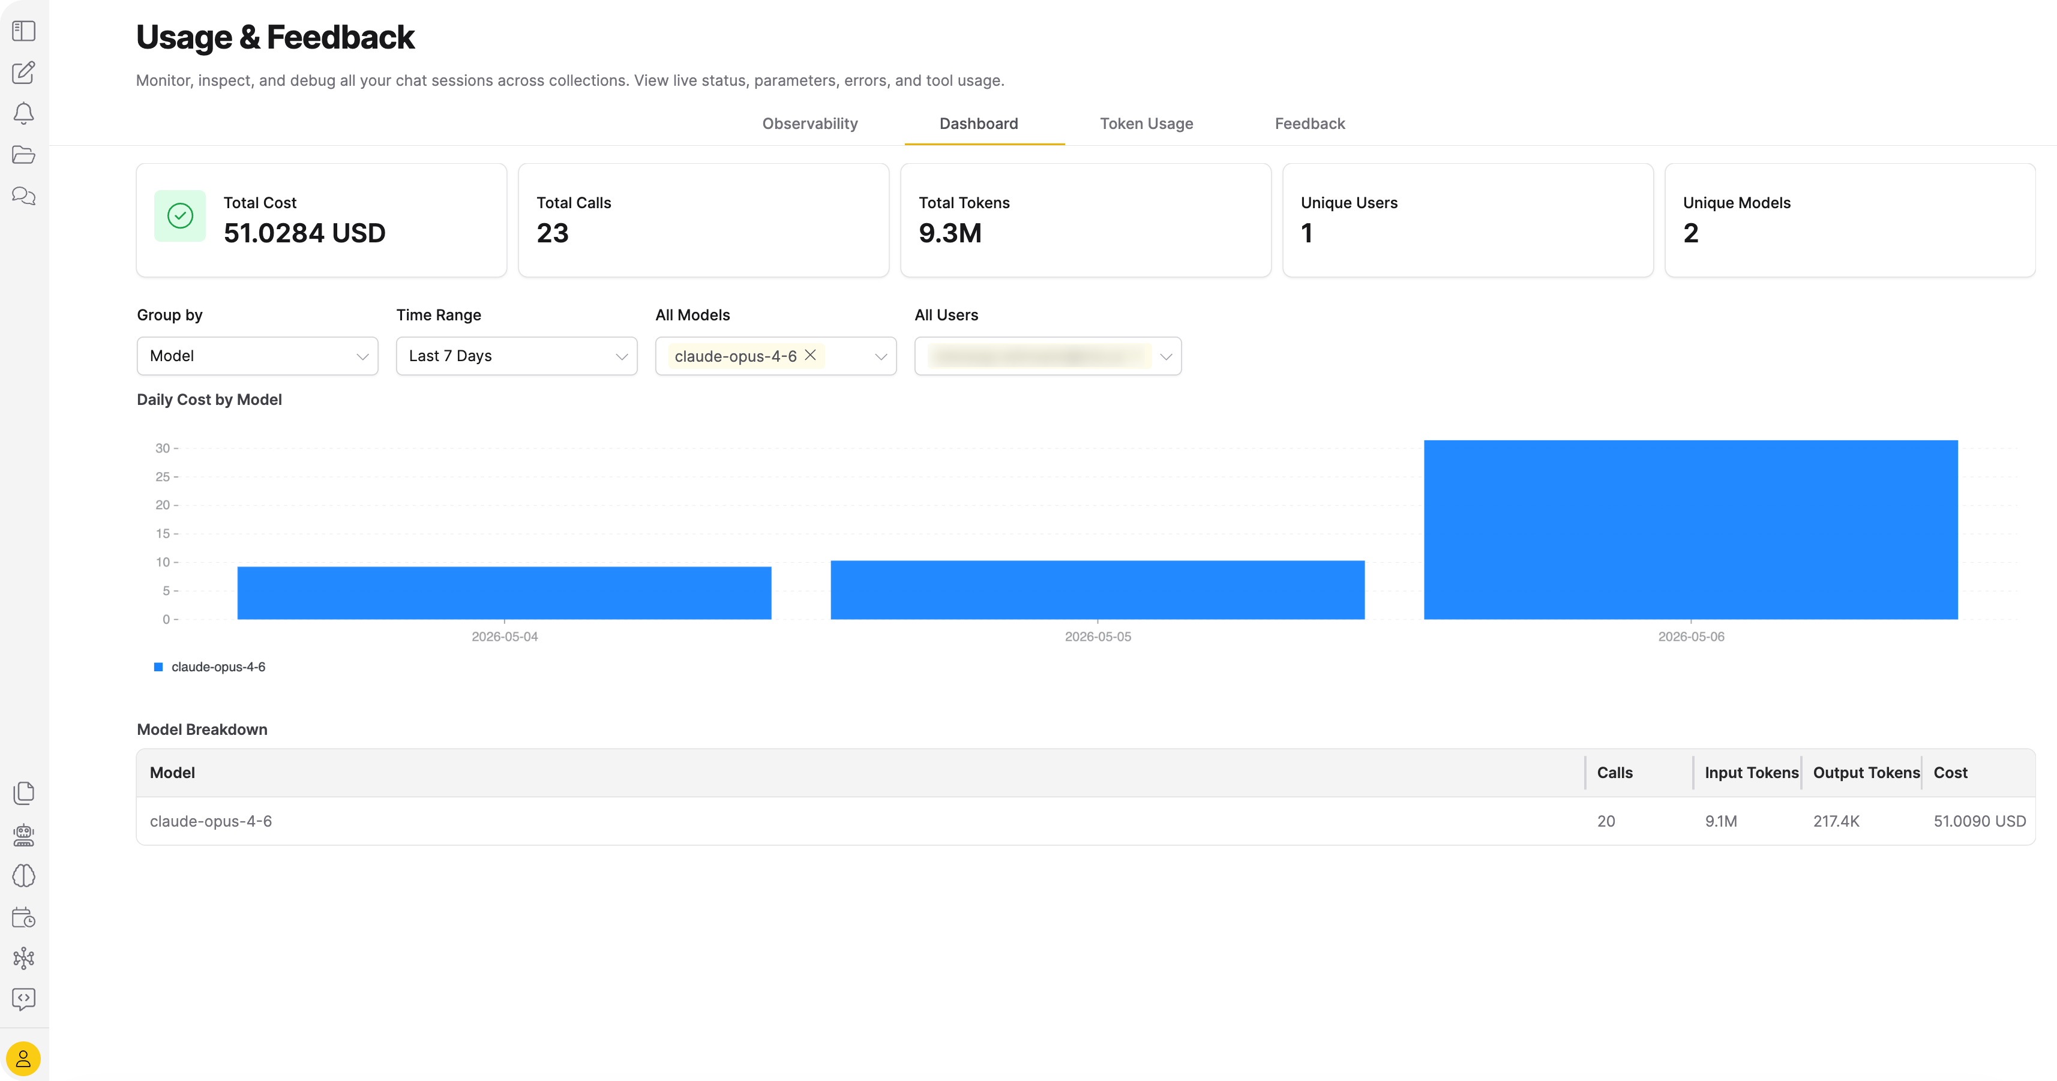Click the 2026-05-05 cost bar
The image size is (2057, 1081).
click(1097, 590)
